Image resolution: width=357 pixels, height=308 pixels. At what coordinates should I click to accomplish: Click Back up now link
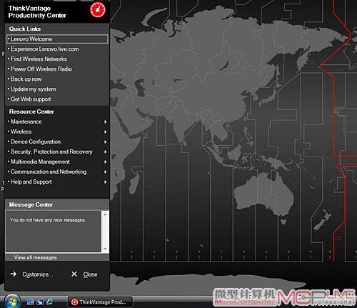click(26, 79)
